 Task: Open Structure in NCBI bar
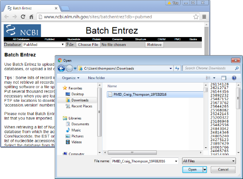(x=140, y=39)
